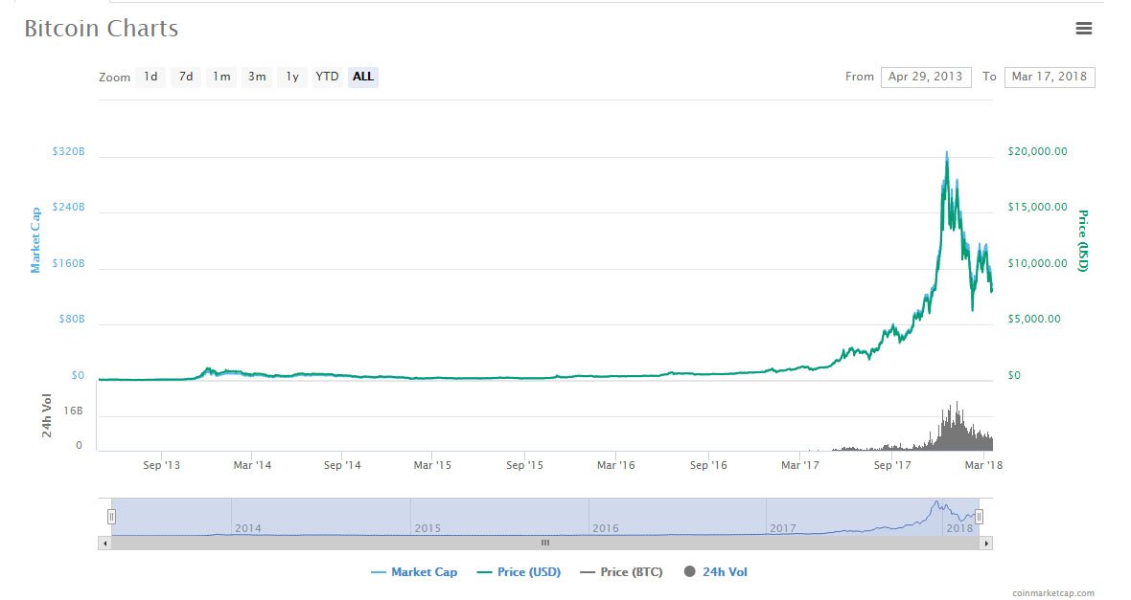Click the $10,000.00 price axis label
The height and width of the screenshot is (600, 1131).
[x=1037, y=263]
